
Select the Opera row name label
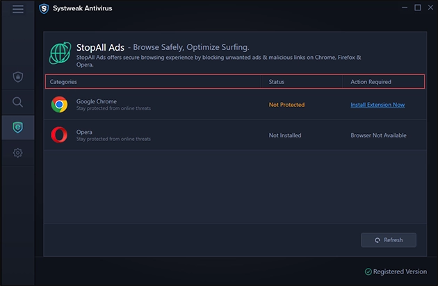[84, 131]
